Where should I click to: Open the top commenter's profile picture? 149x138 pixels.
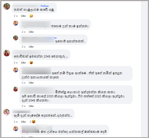coord(7,6)
